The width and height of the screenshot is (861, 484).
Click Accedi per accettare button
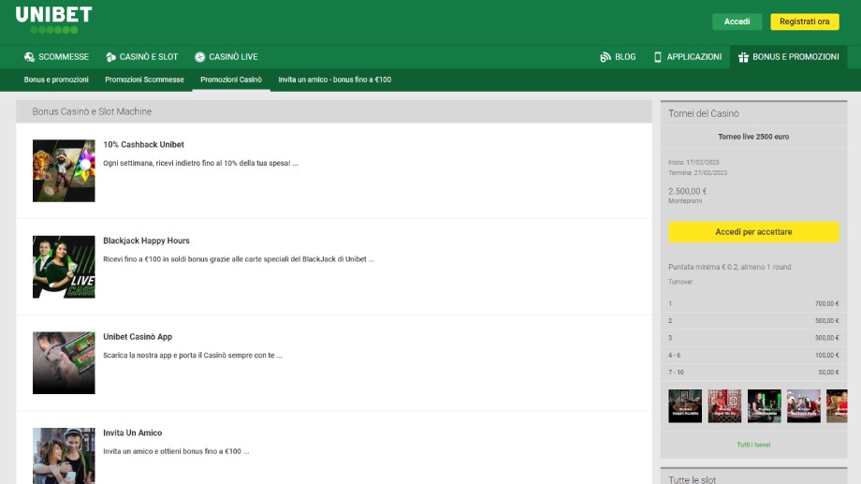pyautogui.click(x=753, y=232)
